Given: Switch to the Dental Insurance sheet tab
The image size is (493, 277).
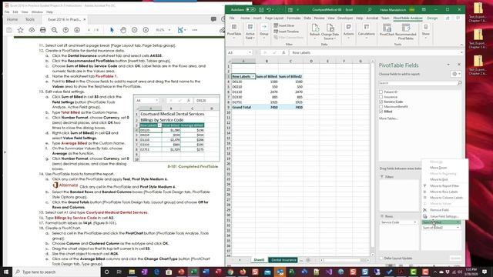Looking at the screenshot, I should 283,260.
